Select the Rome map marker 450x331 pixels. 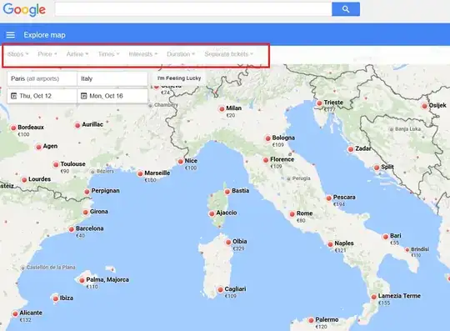click(x=292, y=214)
